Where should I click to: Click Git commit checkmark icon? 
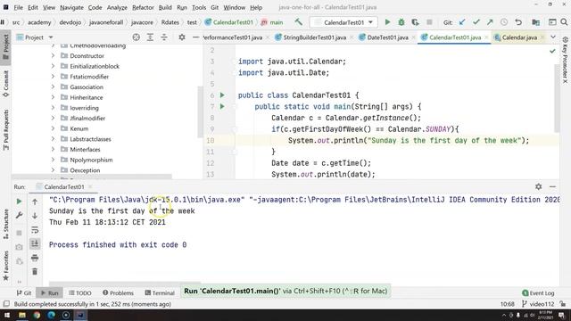[x=476, y=22]
